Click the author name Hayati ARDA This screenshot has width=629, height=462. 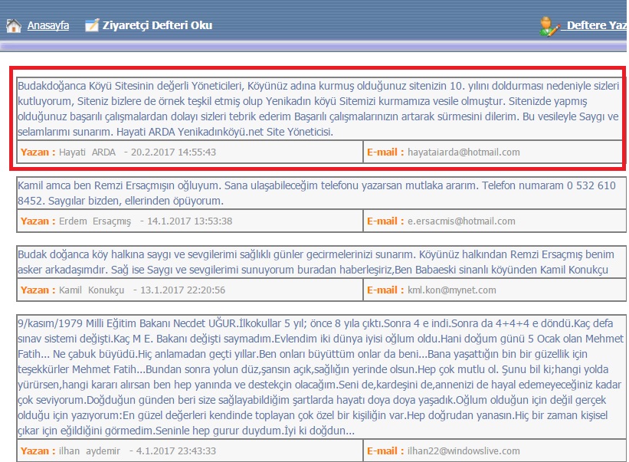click(87, 152)
